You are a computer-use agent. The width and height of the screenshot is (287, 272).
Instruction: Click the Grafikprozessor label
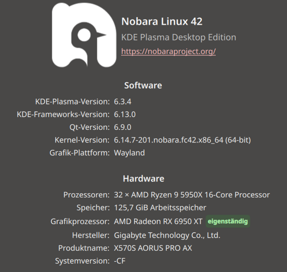[x=80, y=222]
